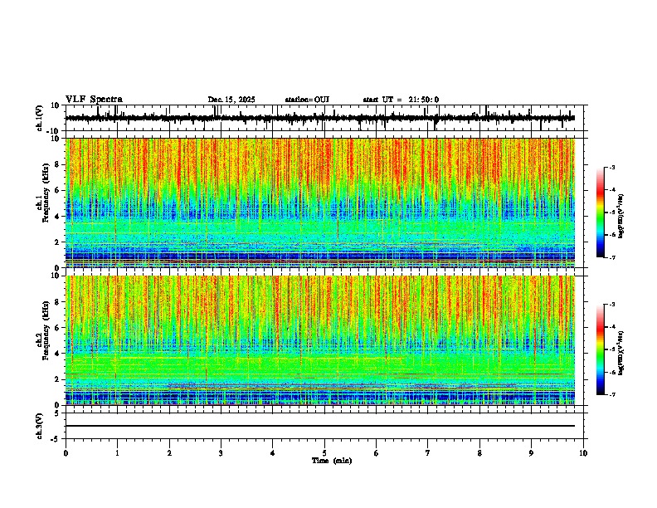
Task: Select the "start UT = 21:50:0" text
Action: click(x=401, y=100)
